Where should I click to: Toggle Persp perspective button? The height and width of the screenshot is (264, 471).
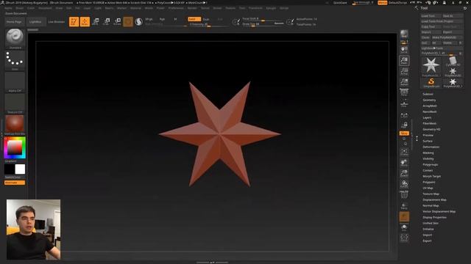[x=404, y=92]
